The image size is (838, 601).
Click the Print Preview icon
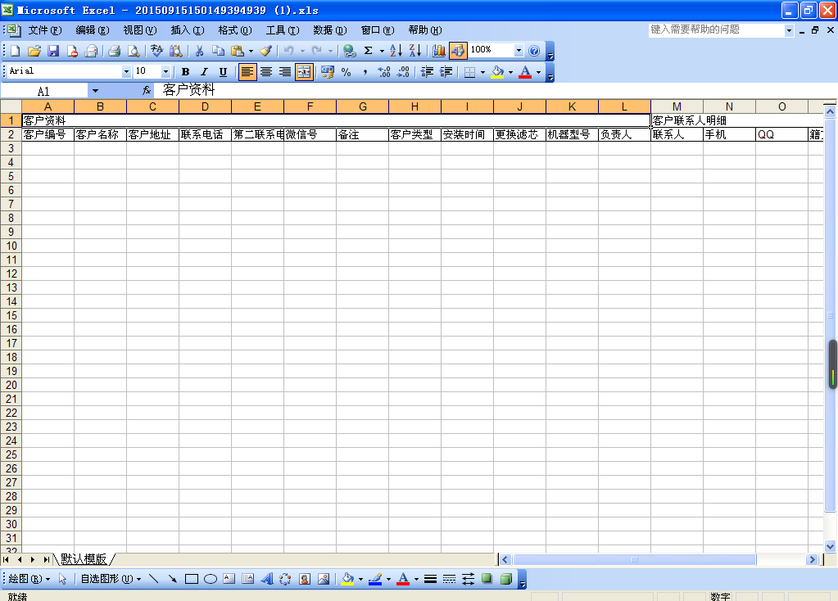[x=134, y=51]
